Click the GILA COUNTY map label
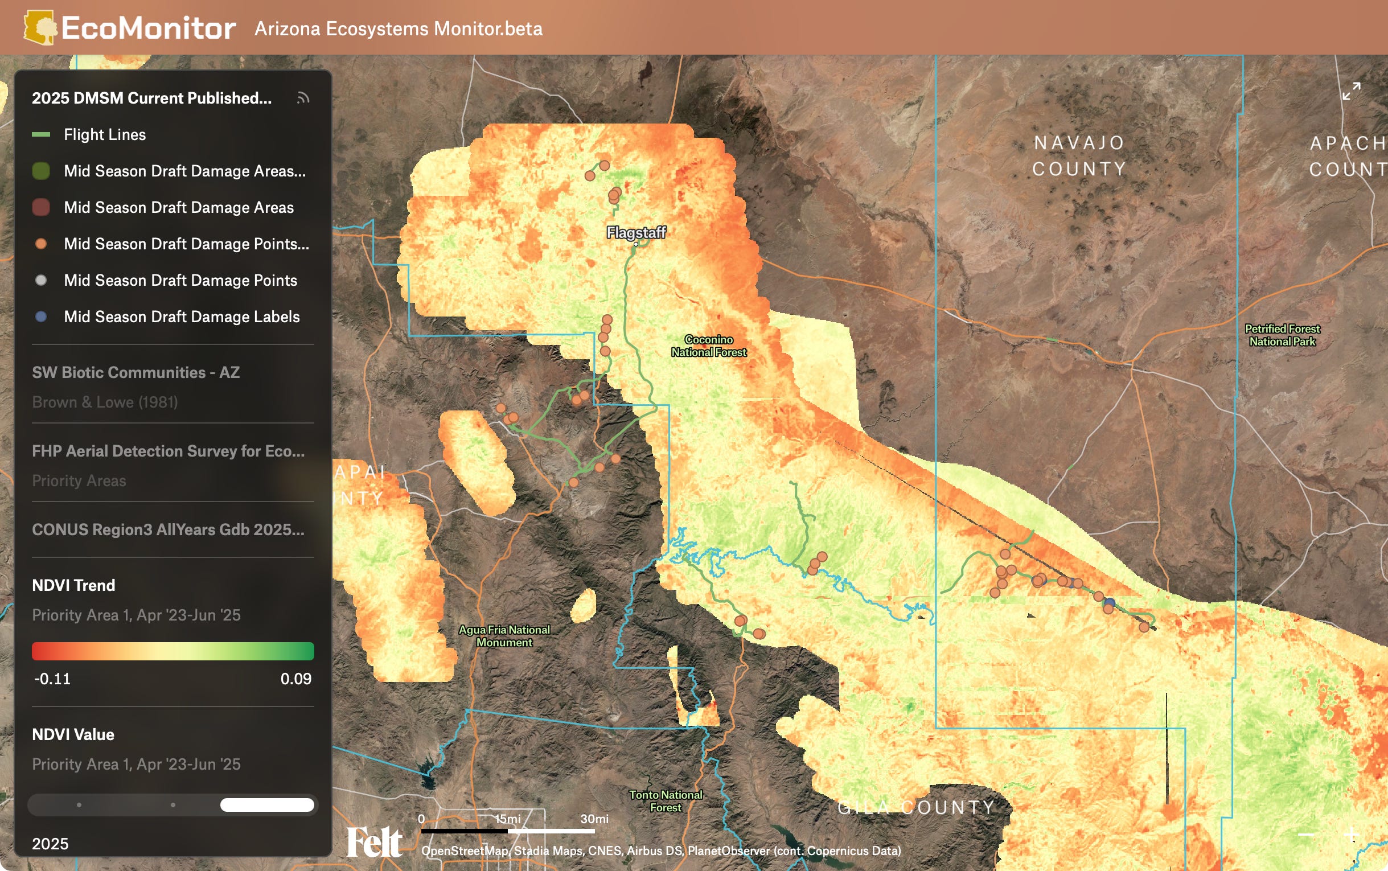This screenshot has width=1388, height=871. 915,807
